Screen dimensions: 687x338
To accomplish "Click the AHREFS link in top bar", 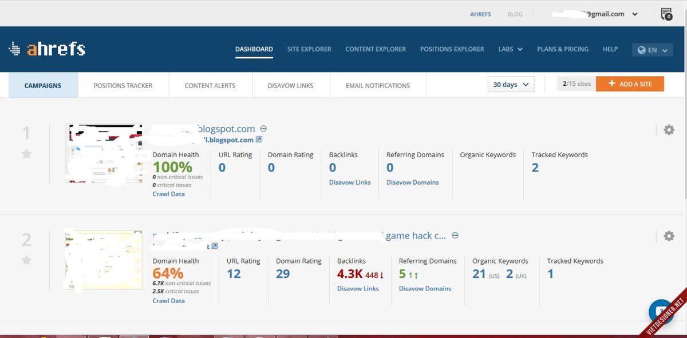I will 480,14.
